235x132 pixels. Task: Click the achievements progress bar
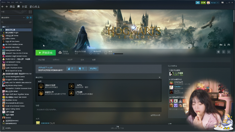pos(118,54)
